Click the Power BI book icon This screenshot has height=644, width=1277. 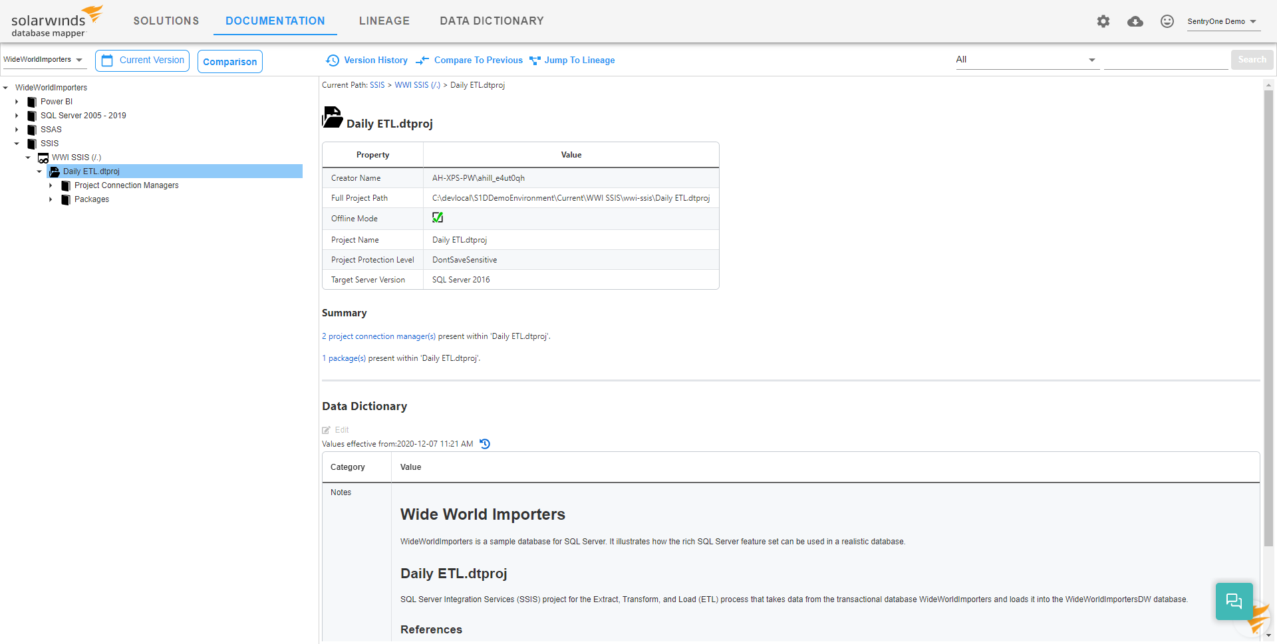[31, 102]
